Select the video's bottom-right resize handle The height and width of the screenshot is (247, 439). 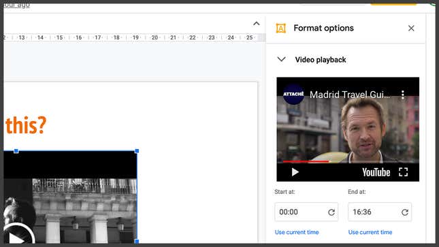137,241
